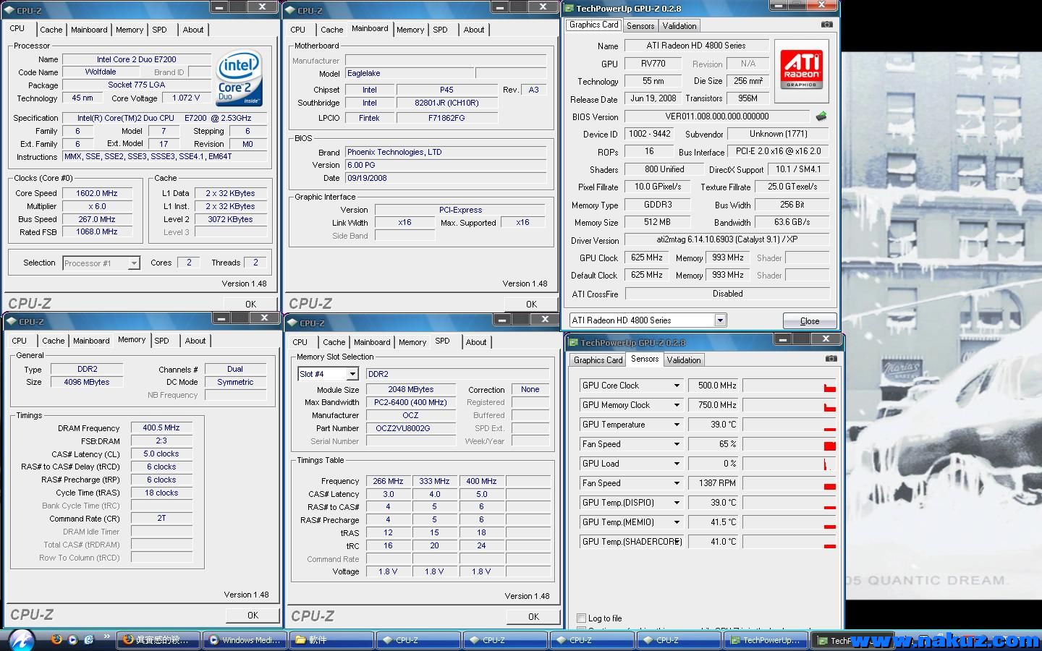Click the GPU-Z screenshot camera icon
Image resolution: width=1042 pixels, height=651 pixels.
pyautogui.click(x=826, y=25)
